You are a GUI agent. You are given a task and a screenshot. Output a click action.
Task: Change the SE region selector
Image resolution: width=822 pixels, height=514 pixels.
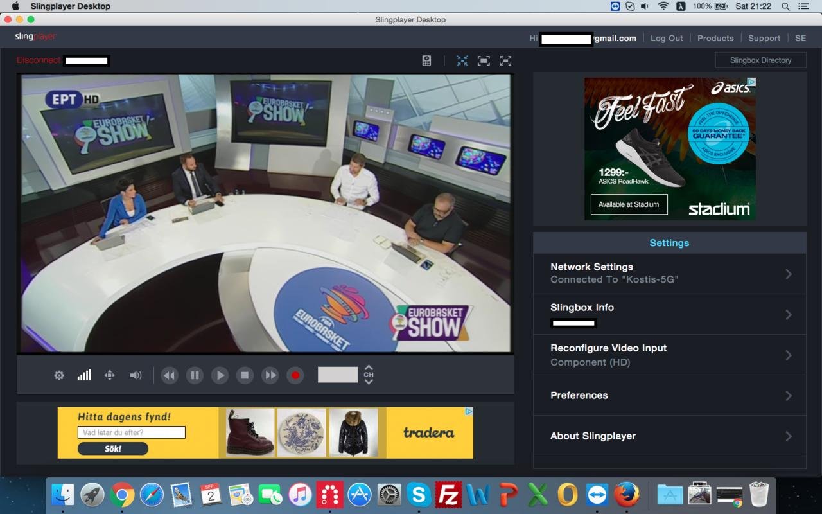800,38
